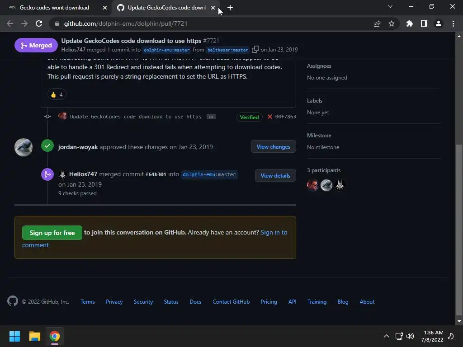The image size is (463, 347).
Task: Open the volume speaker tray icon
Action: pos(410,336)
